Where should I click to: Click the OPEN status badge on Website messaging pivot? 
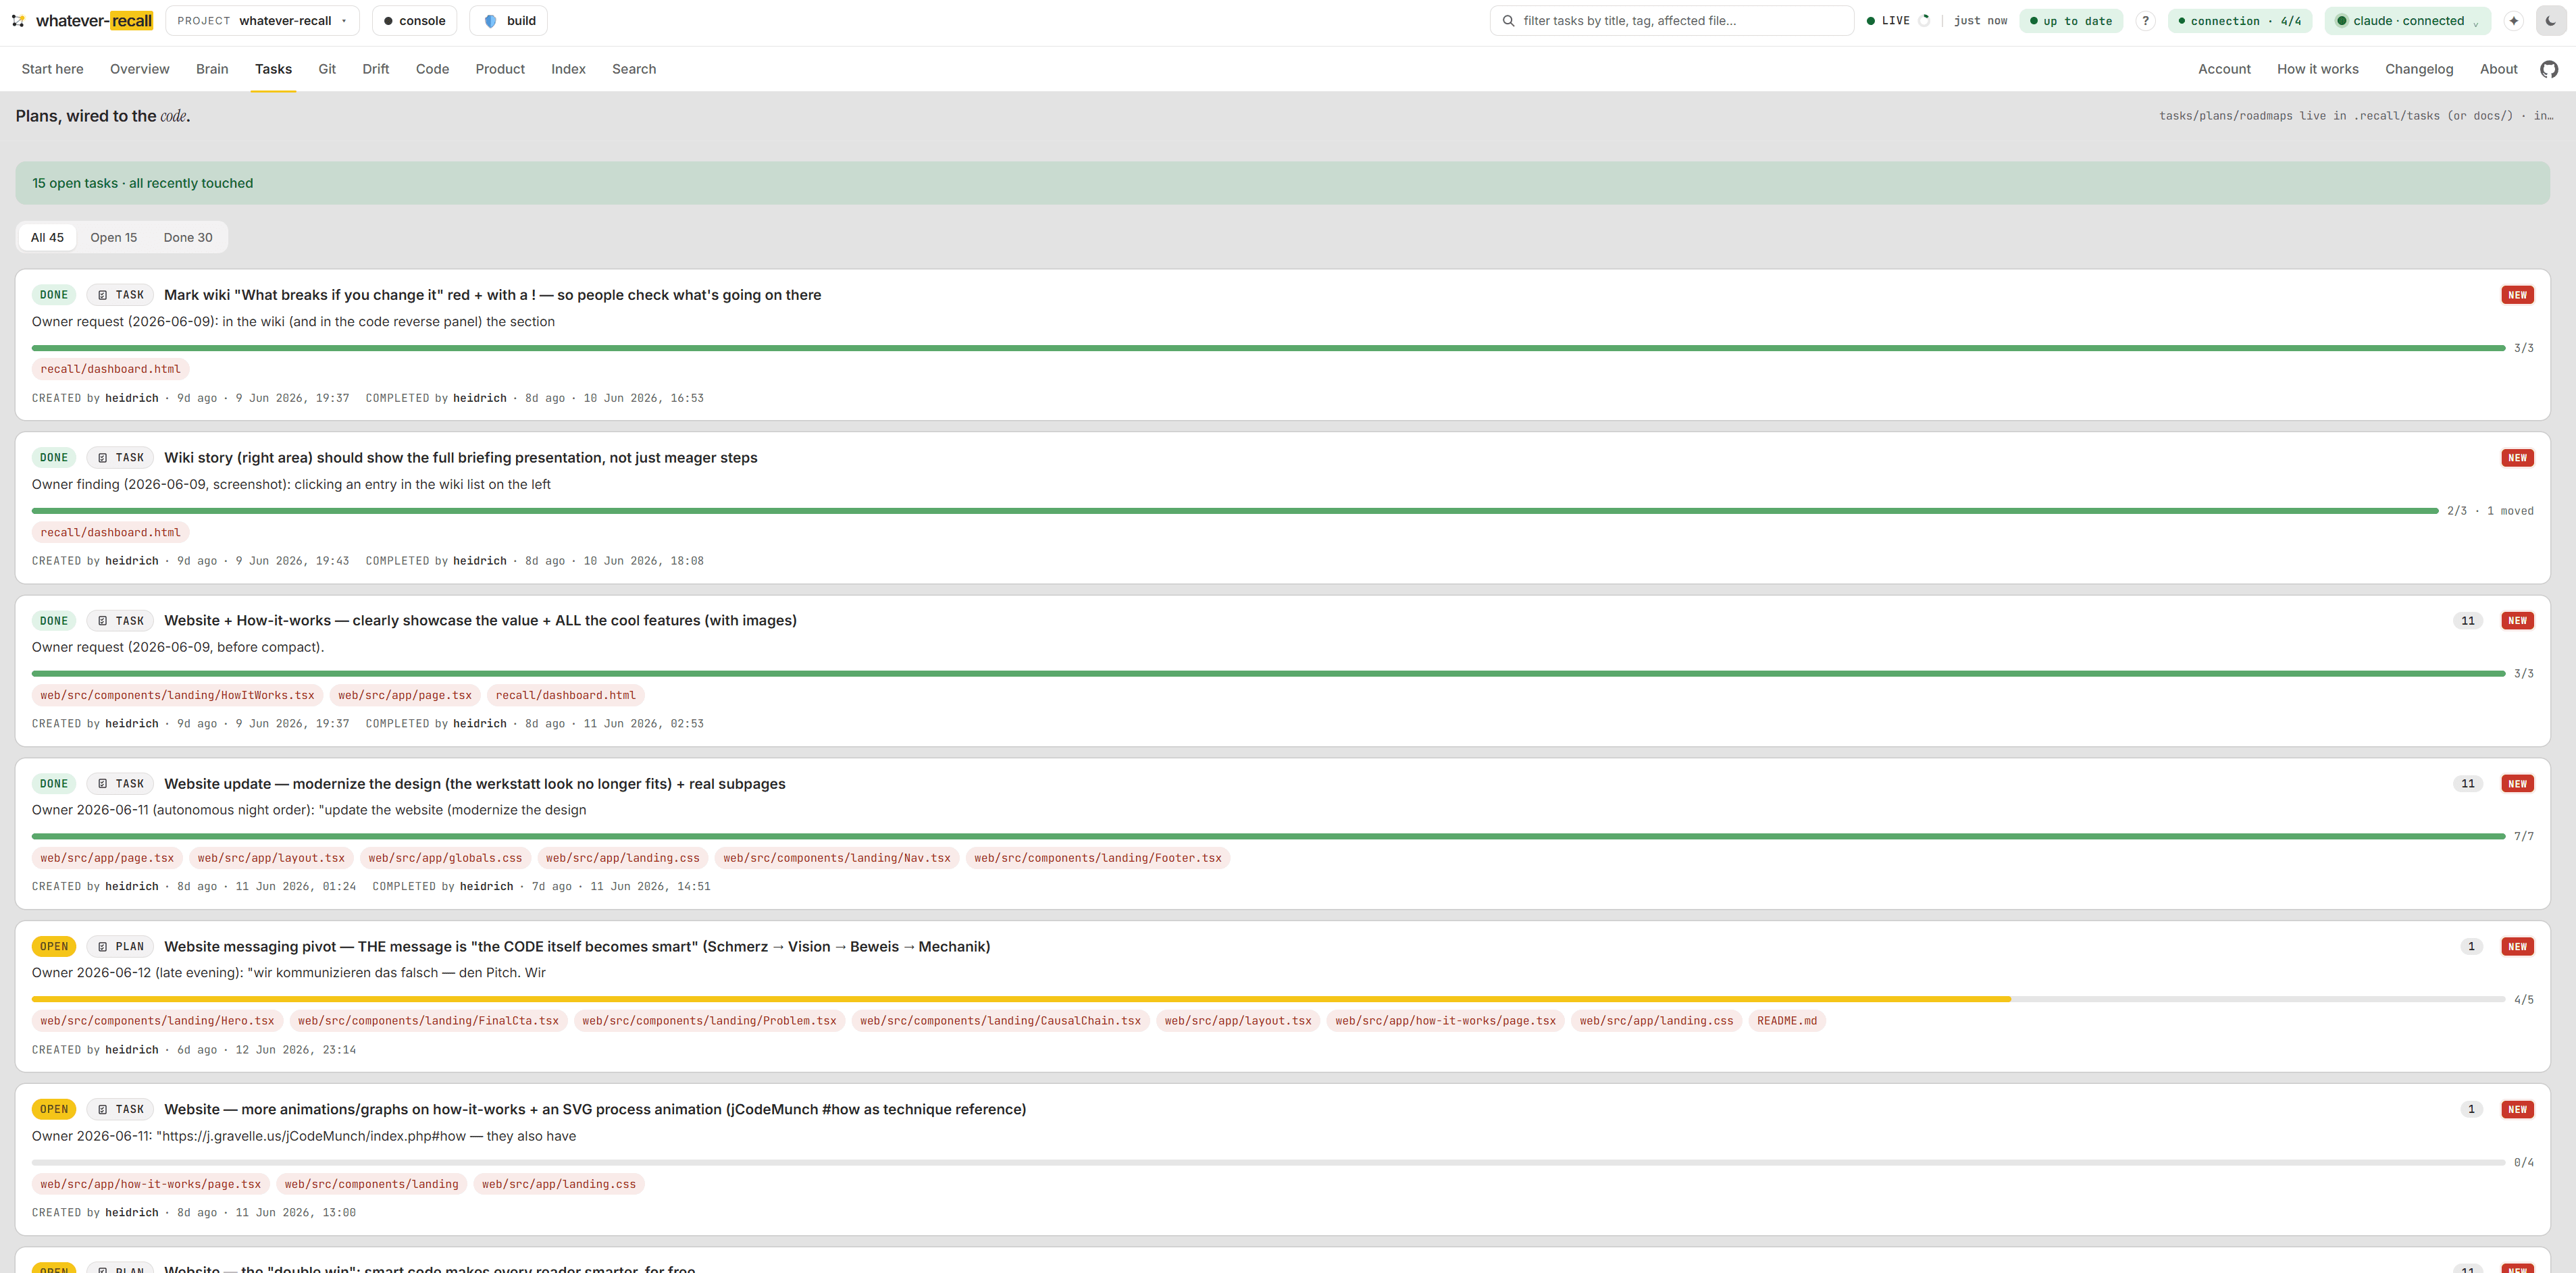pos(54,946)
